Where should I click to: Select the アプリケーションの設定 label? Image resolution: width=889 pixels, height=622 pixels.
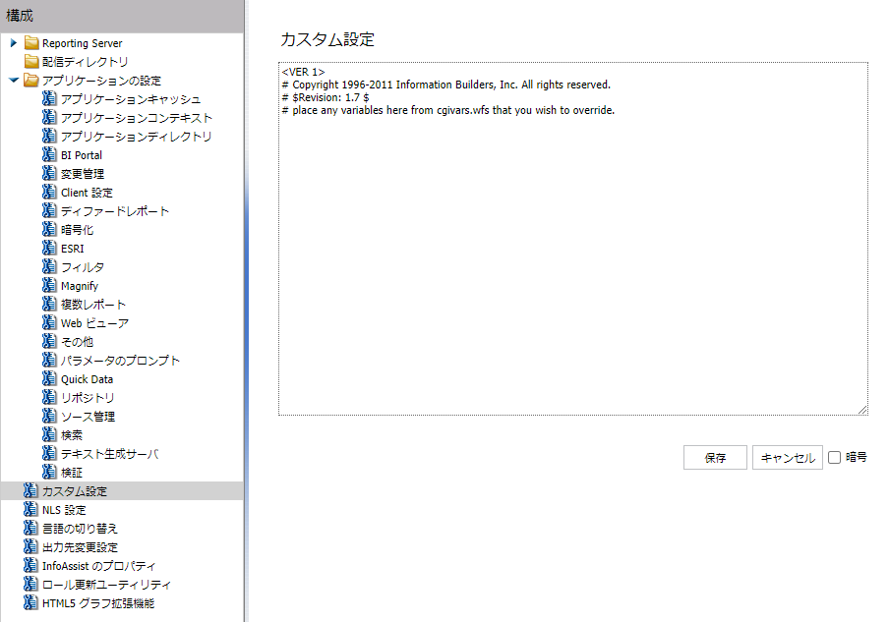(102, 81)
